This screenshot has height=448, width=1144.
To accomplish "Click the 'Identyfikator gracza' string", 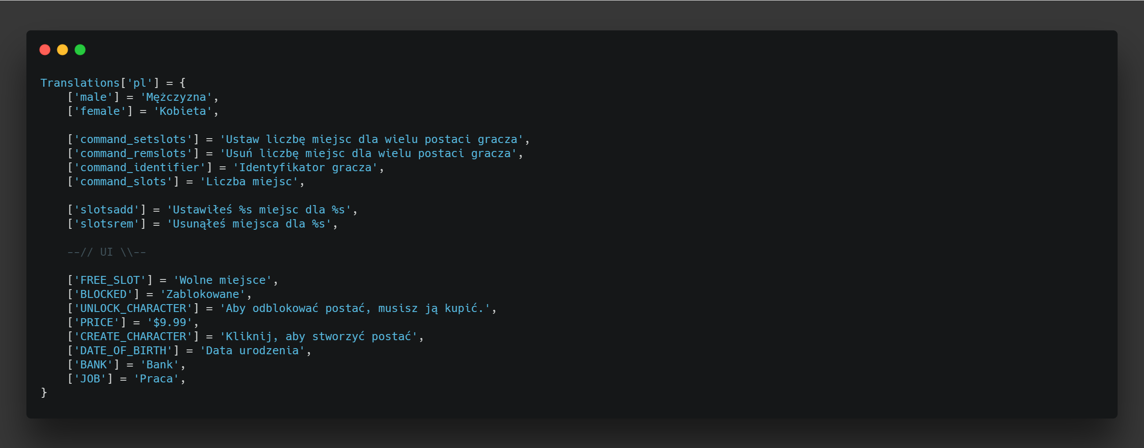I will tap(305, 168).
